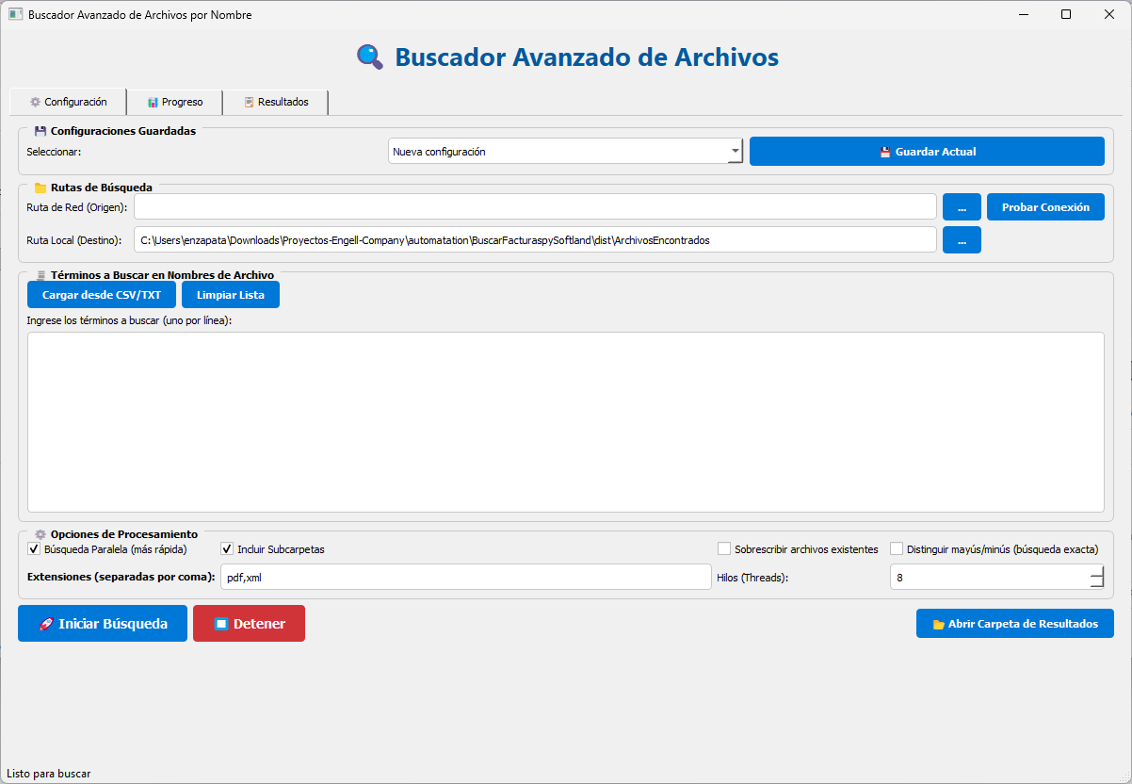The width and height of the screenshot is (1132, 784).
Task: Increase the Hilos (Threads) value
Action: tap(1096, 571)
